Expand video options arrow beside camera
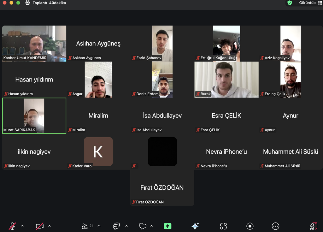The height and width of the screenshot is (232, 323). [50, 226]
